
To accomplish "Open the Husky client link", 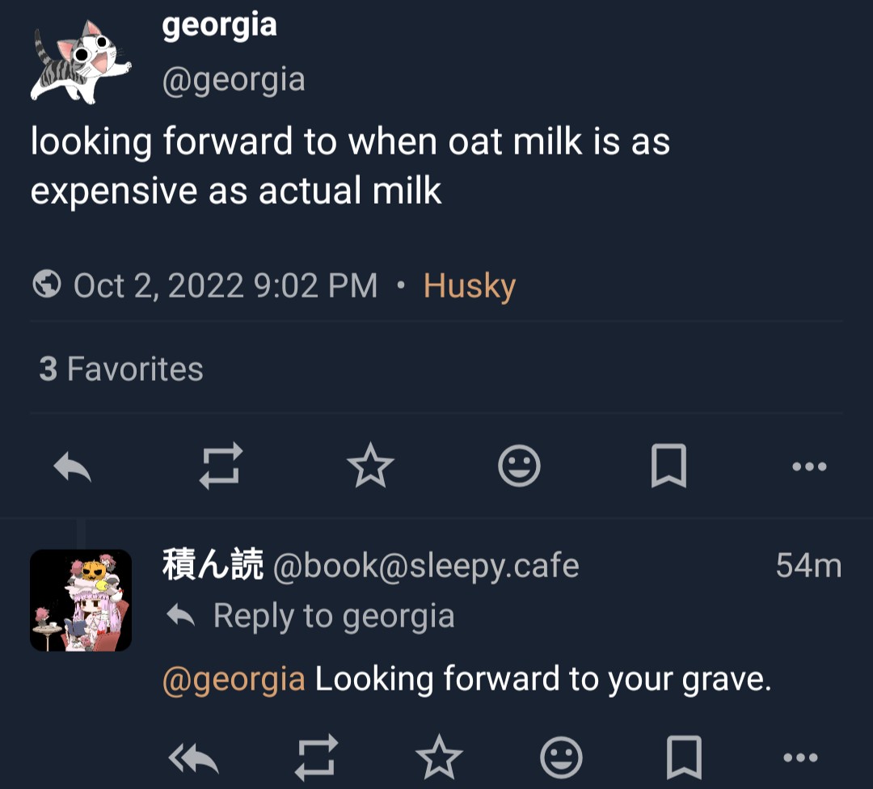I will (x=470, y=286).
